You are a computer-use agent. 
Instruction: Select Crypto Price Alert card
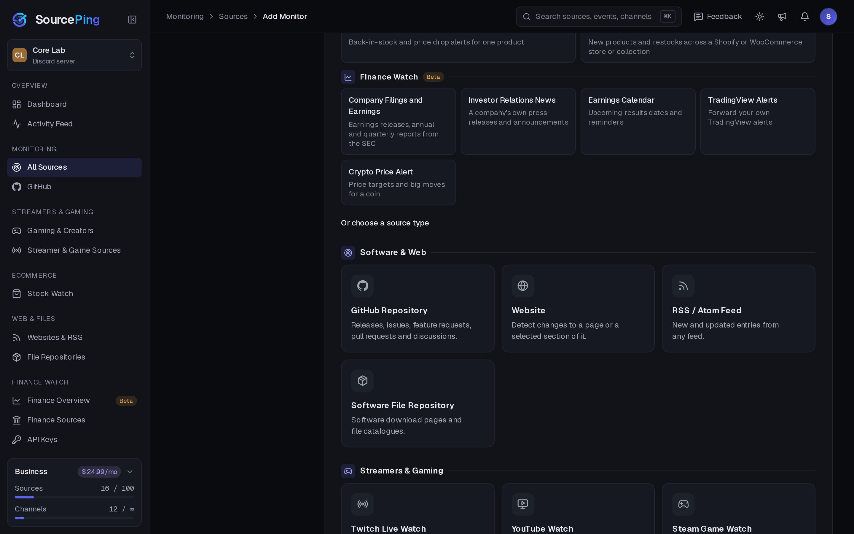[x=399, y=182]
